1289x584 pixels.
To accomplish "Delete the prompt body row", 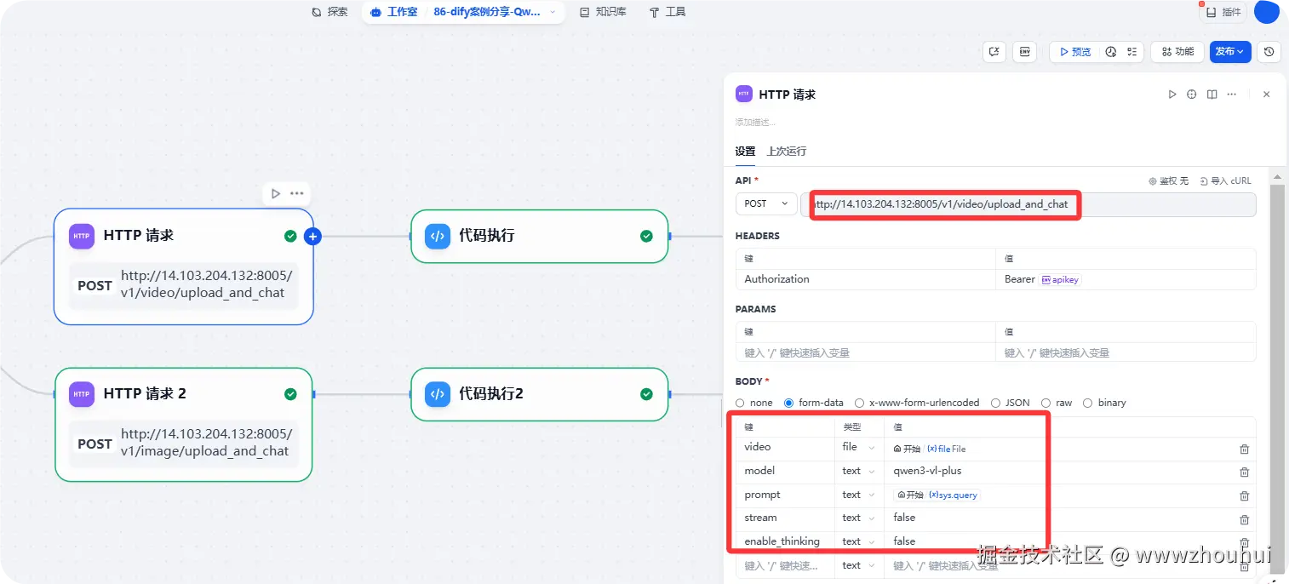I will [1244, 495].
